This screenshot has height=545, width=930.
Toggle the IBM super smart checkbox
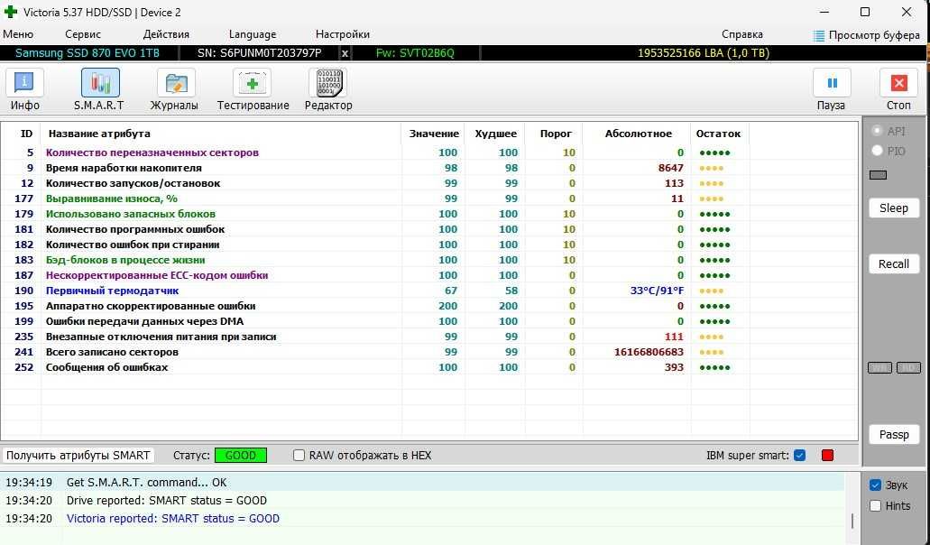(799, 456)
